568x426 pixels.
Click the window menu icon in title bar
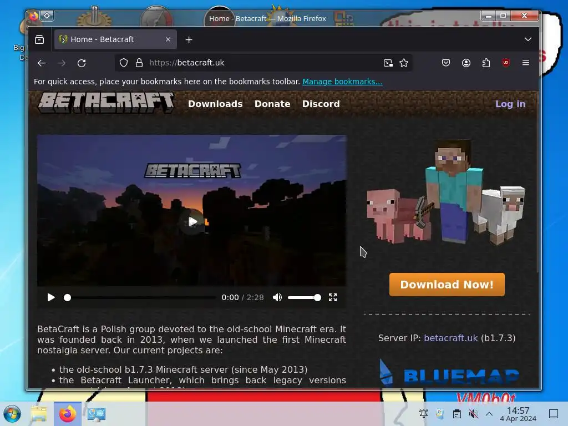point(33,16)
